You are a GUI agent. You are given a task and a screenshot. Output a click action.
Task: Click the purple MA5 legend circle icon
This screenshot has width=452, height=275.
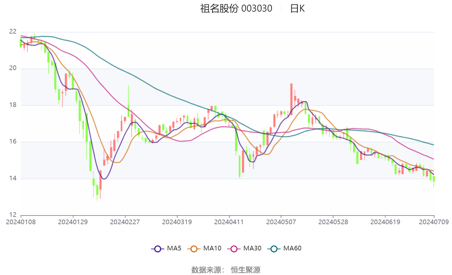[x=158, y=248]
